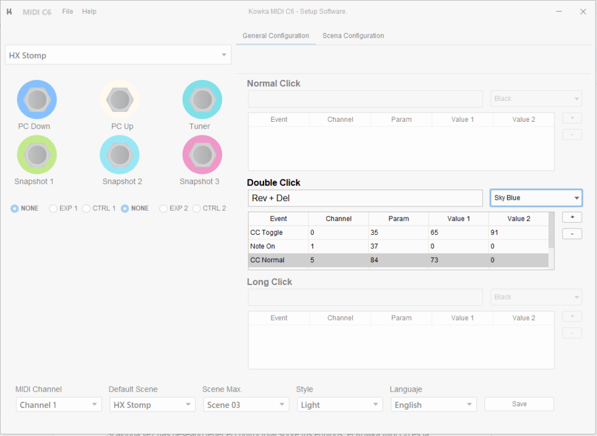Click the Channel column header in Double Click table
The image size is (597, 436).
coord(339,219)
